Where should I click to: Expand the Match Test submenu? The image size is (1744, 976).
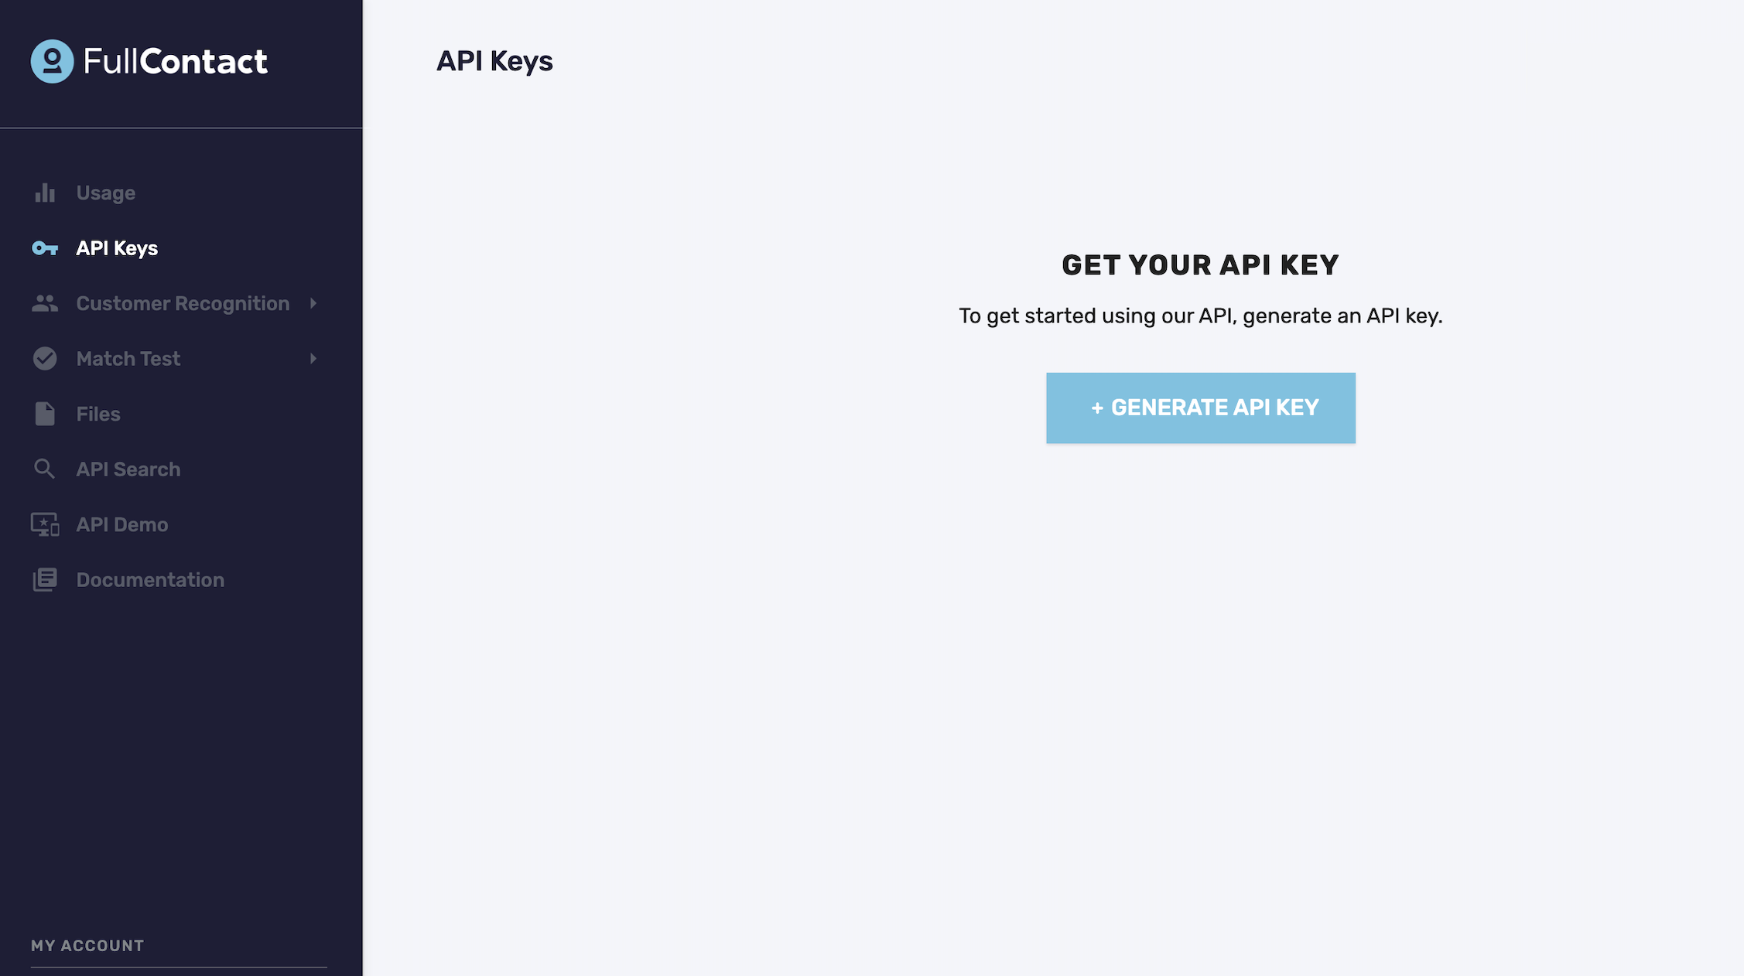tap(313, 357)
